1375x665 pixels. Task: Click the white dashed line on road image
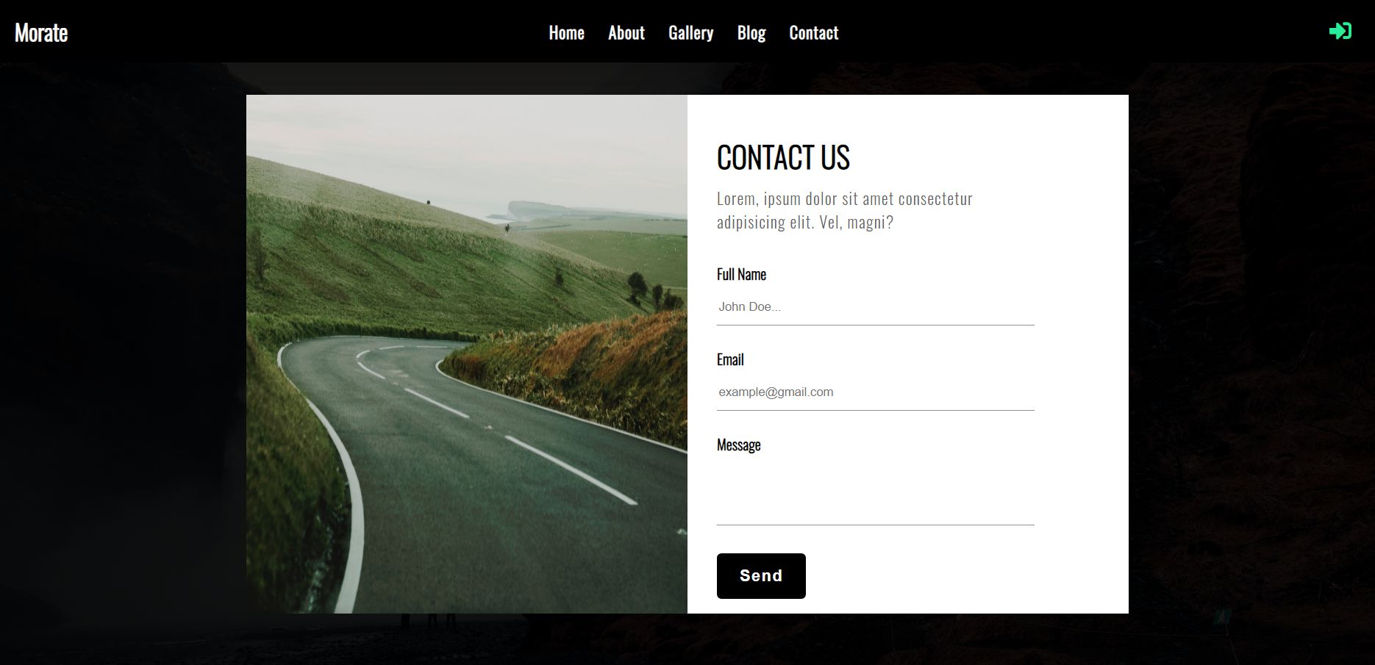[570, 470]
